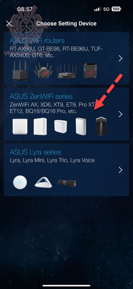
Task: Expand ASUS ZenWiFi series chevron arrow
Action: pyautogui.click(x=120, y=114)
